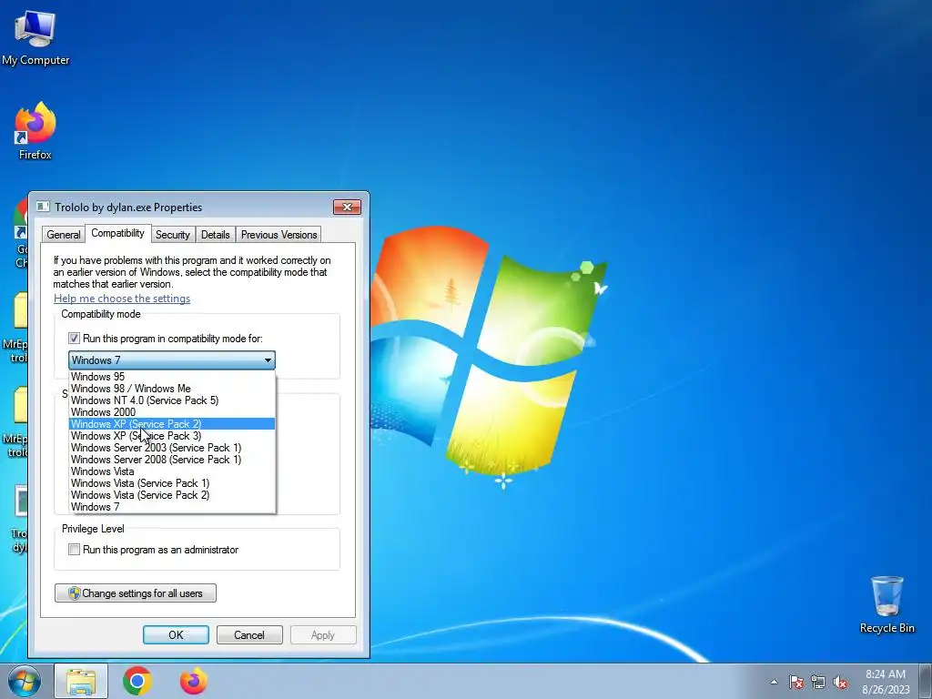
Task: Select Windows XP (Service Pack 2)
Action: pos(172,424)
